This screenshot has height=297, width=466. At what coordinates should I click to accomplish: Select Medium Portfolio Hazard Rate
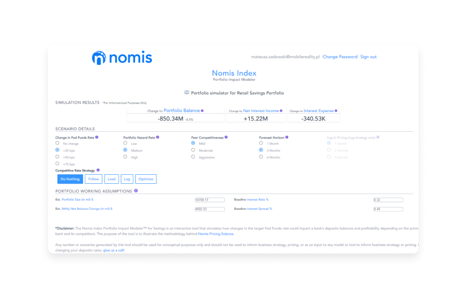coord(125,150)
